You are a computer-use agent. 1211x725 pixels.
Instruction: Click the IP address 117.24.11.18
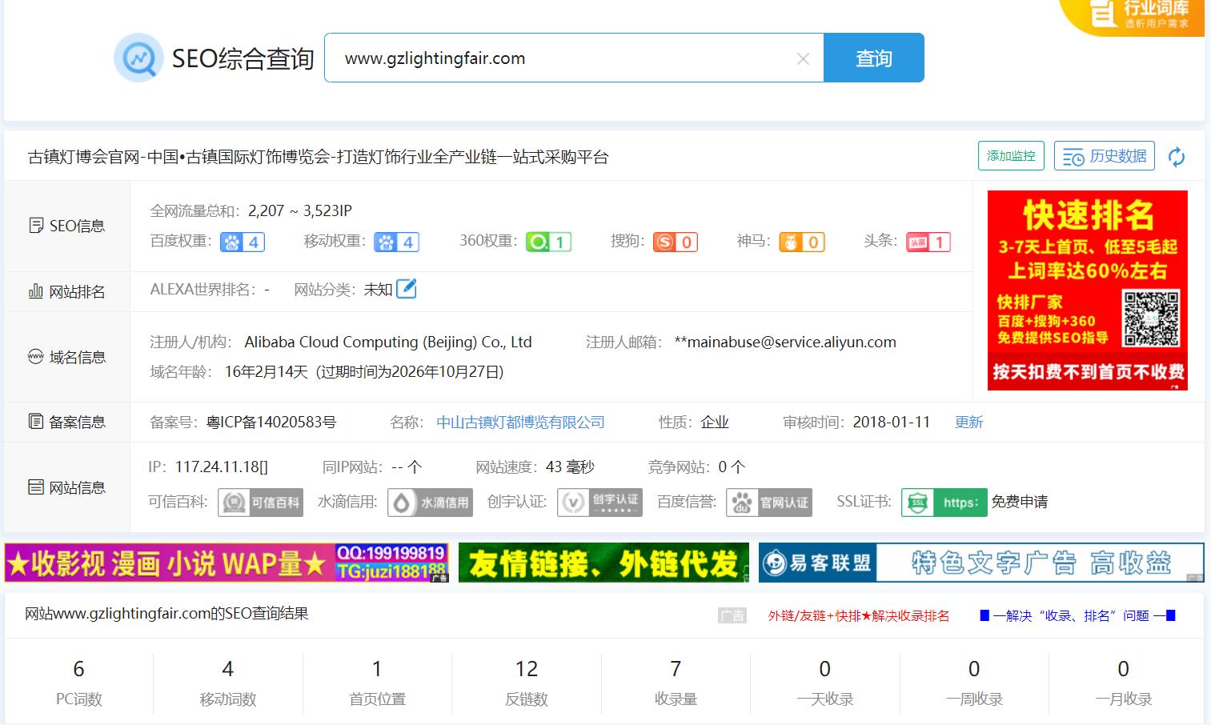pos(222,467)
